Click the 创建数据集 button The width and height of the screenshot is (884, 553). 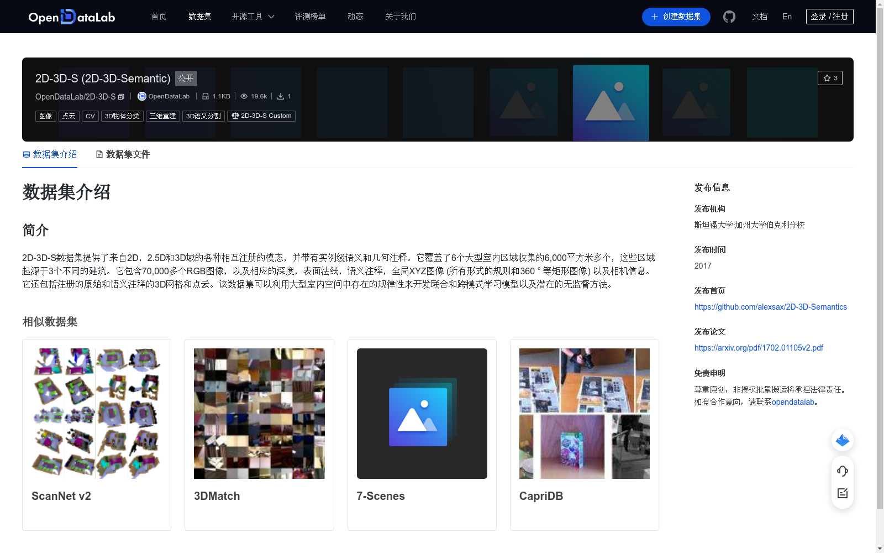coord(676,17)
